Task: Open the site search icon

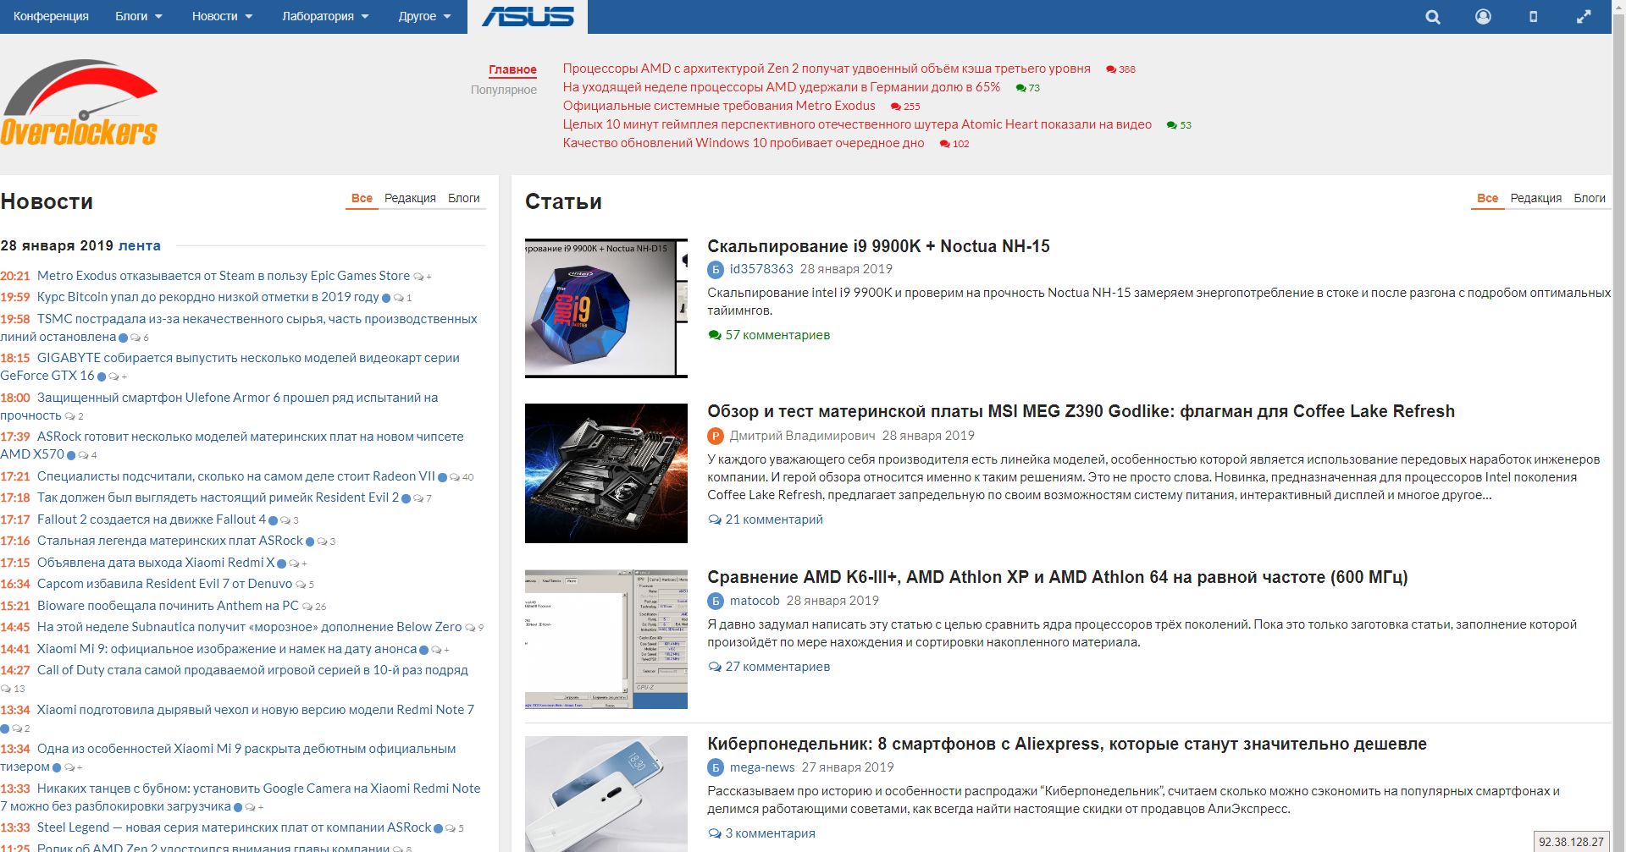Action: click(1433, 17)
